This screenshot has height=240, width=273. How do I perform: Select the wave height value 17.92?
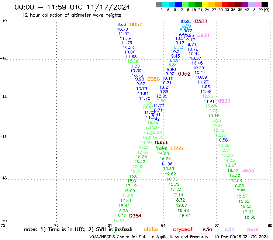(248, 212)
